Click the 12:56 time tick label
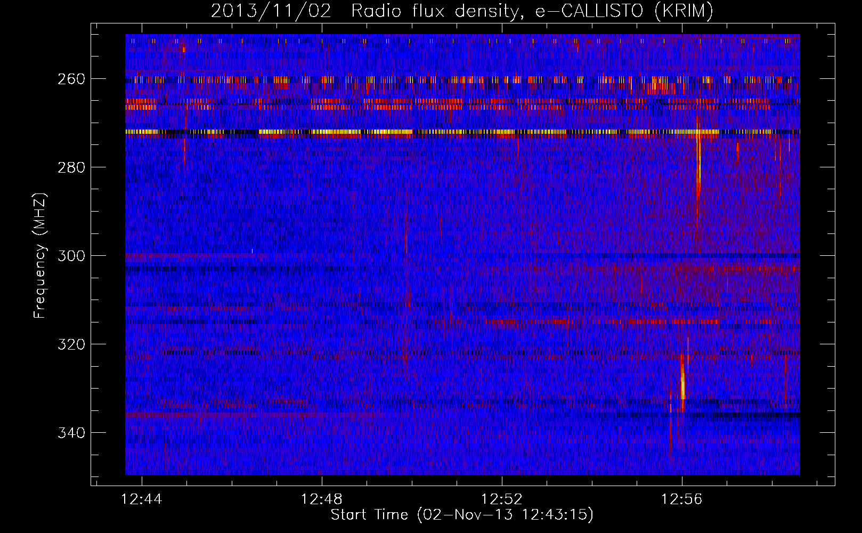Viewport: 862px width, 533px height. tap(682, 499)
